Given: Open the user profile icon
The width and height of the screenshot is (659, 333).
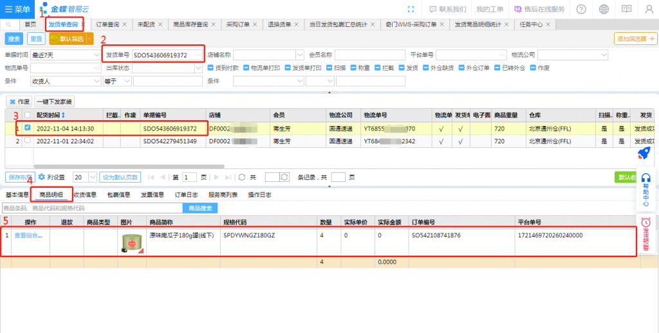Looking at the screenshot, I should click(649, 9).
